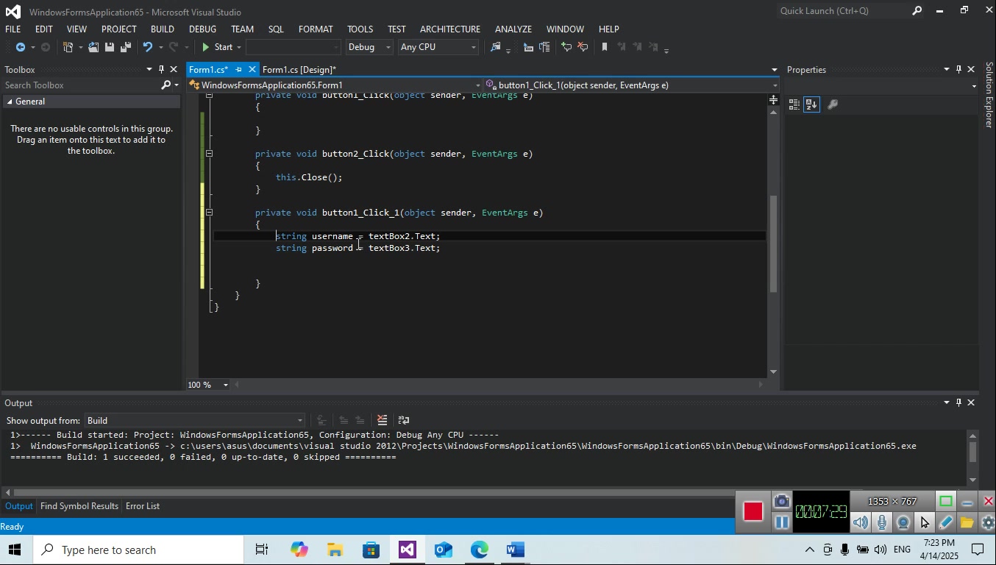Toggle Alphabetical sort in Properties panel
Image resolution: width=996 pixels, height=565 pixels.
811,105
